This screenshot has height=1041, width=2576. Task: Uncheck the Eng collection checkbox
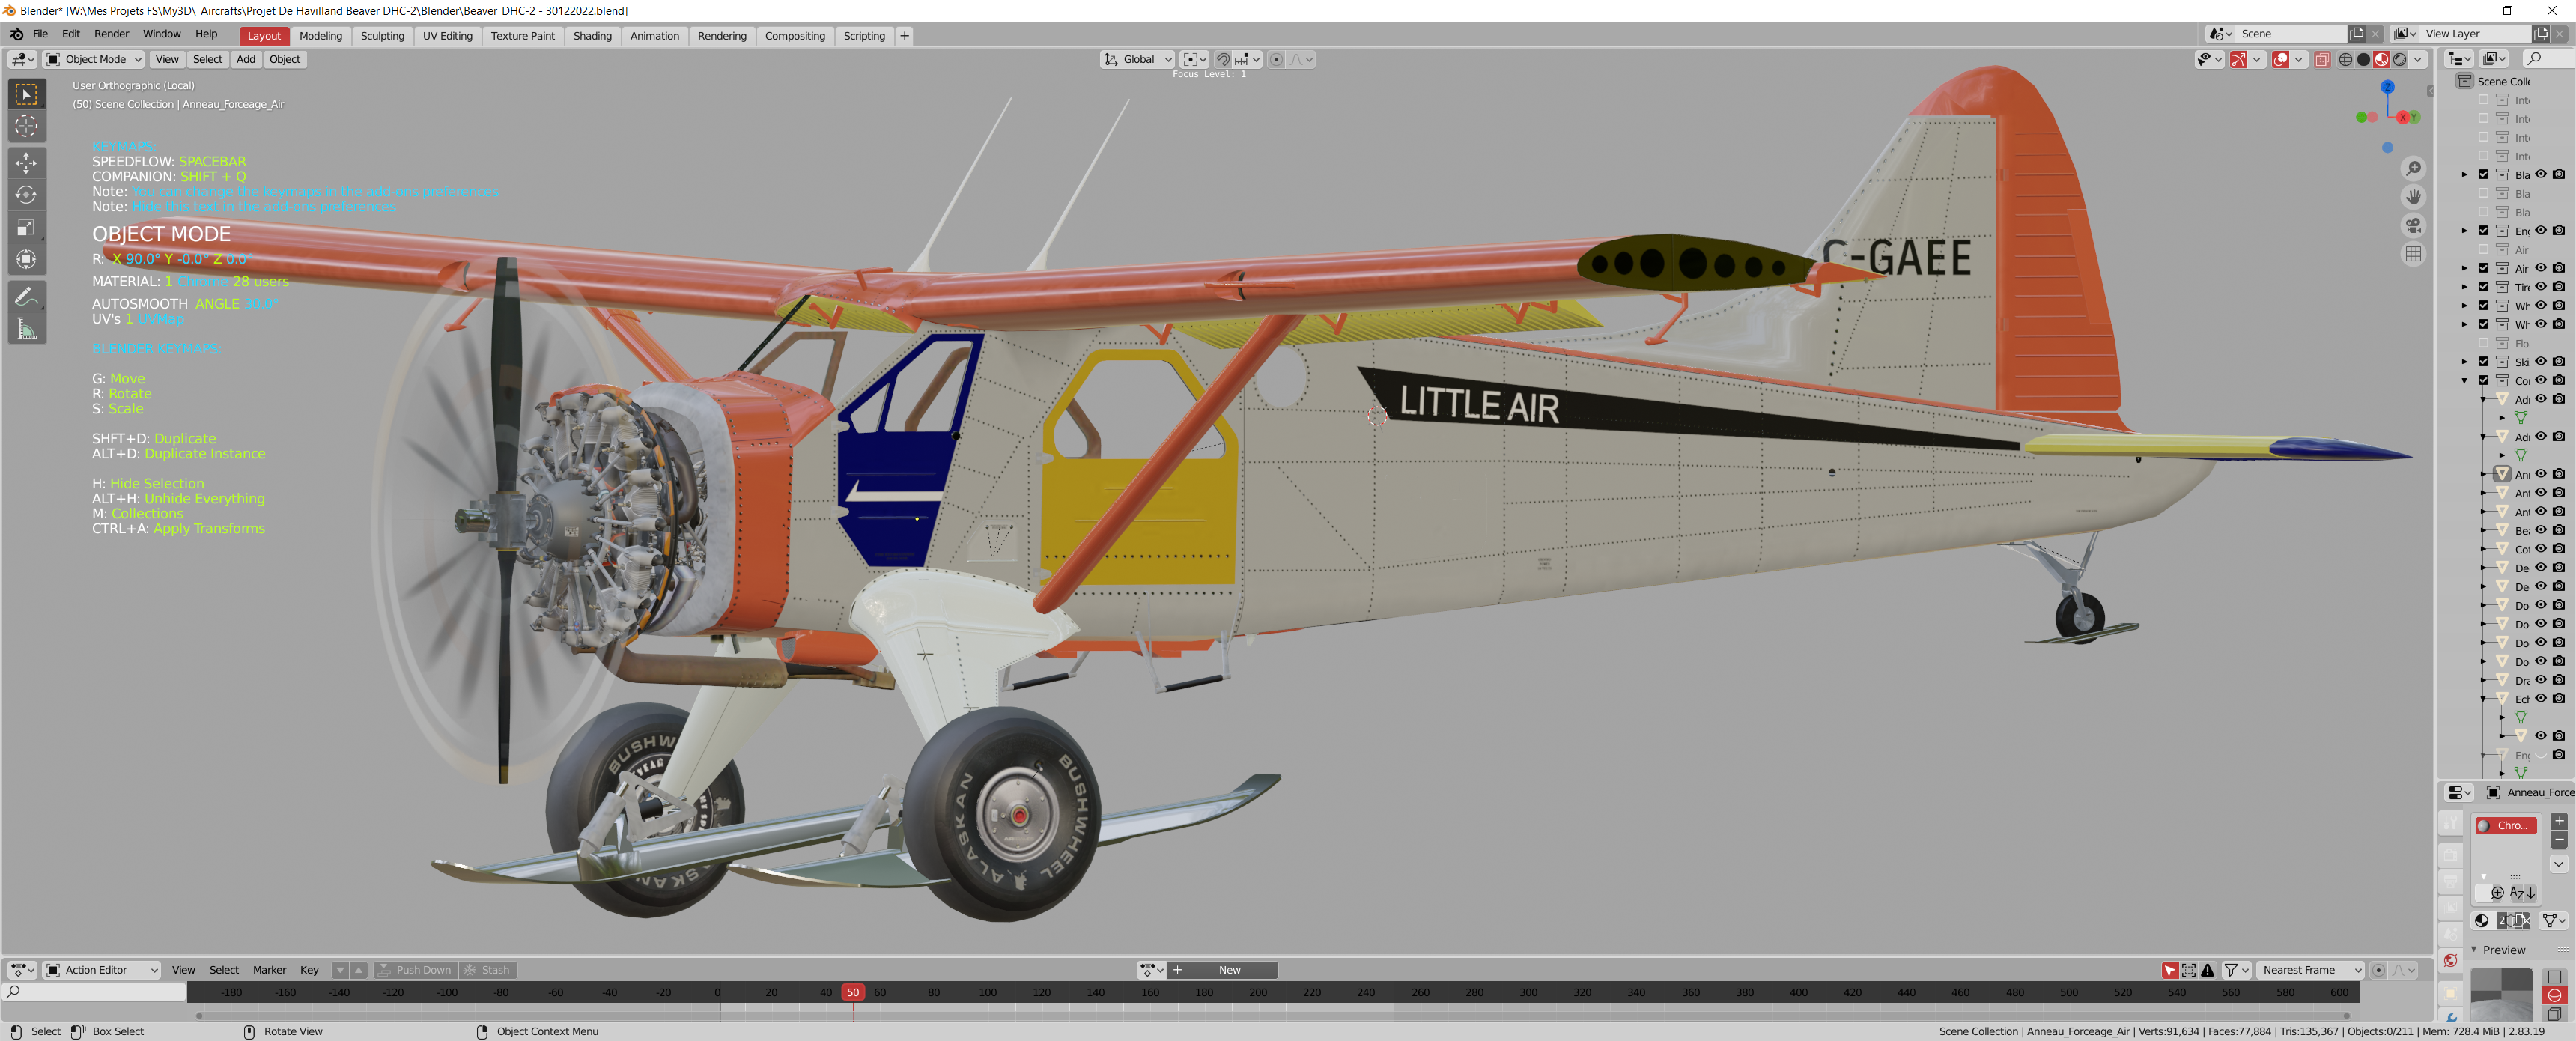pos(2484,231)
